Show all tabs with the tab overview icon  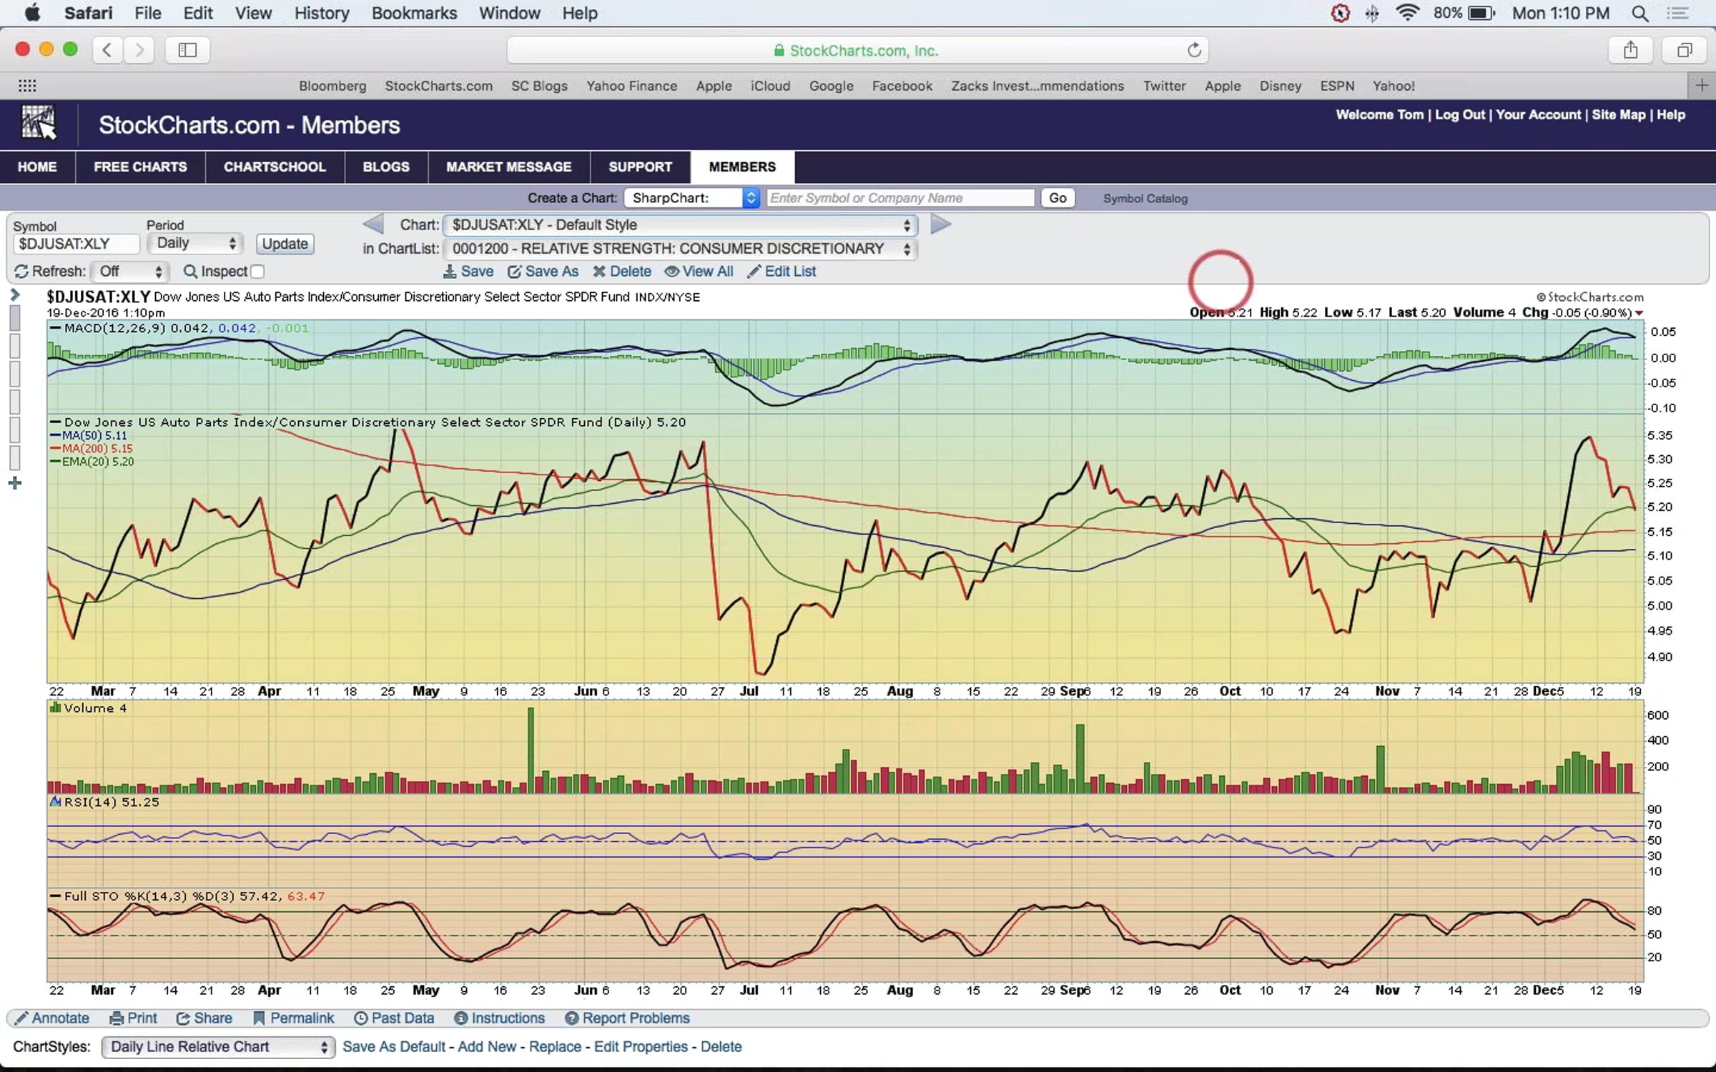click(x=1685, y=50)
